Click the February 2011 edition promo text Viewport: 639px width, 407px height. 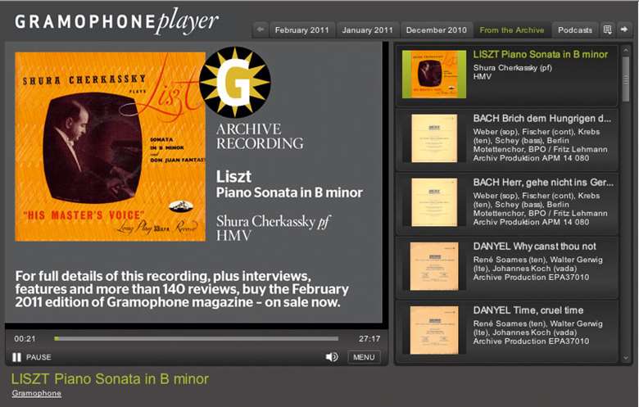(182, 289)
